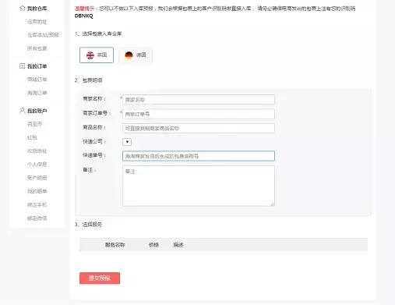Go to 我的晒单 page
The width and height of the screenshot is (395, 305).
pos(37,191)
